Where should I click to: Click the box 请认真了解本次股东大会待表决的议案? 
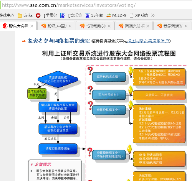[58, 107]
